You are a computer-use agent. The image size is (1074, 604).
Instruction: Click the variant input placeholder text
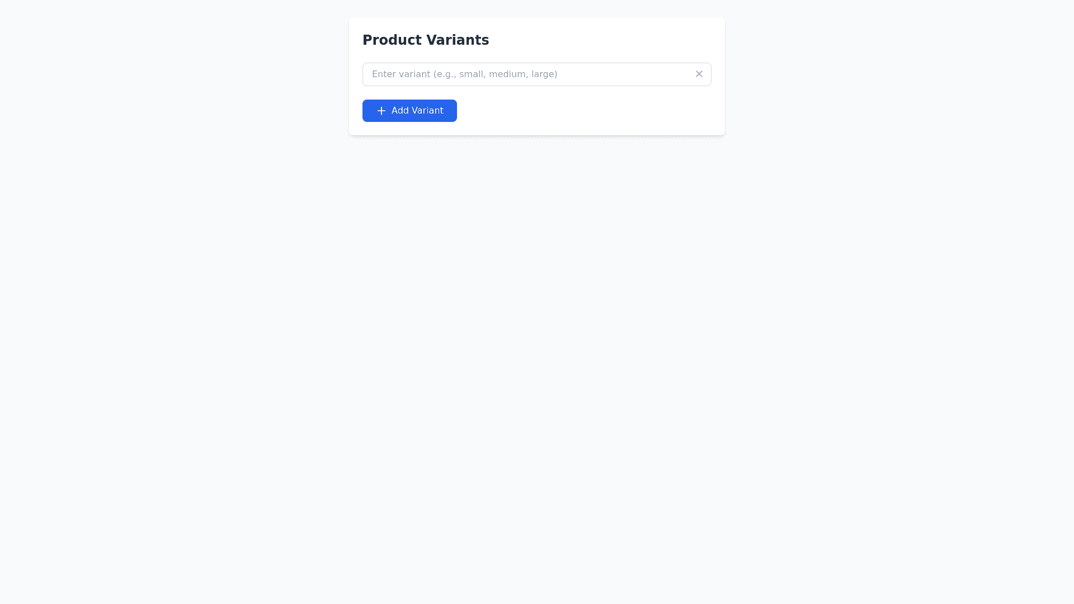coord(464,74)
